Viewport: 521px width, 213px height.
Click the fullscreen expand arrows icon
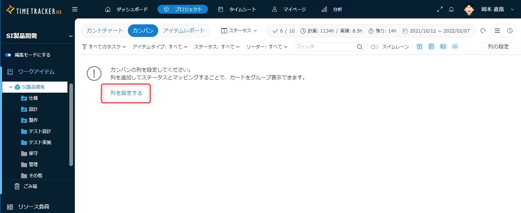click(440, 10)
